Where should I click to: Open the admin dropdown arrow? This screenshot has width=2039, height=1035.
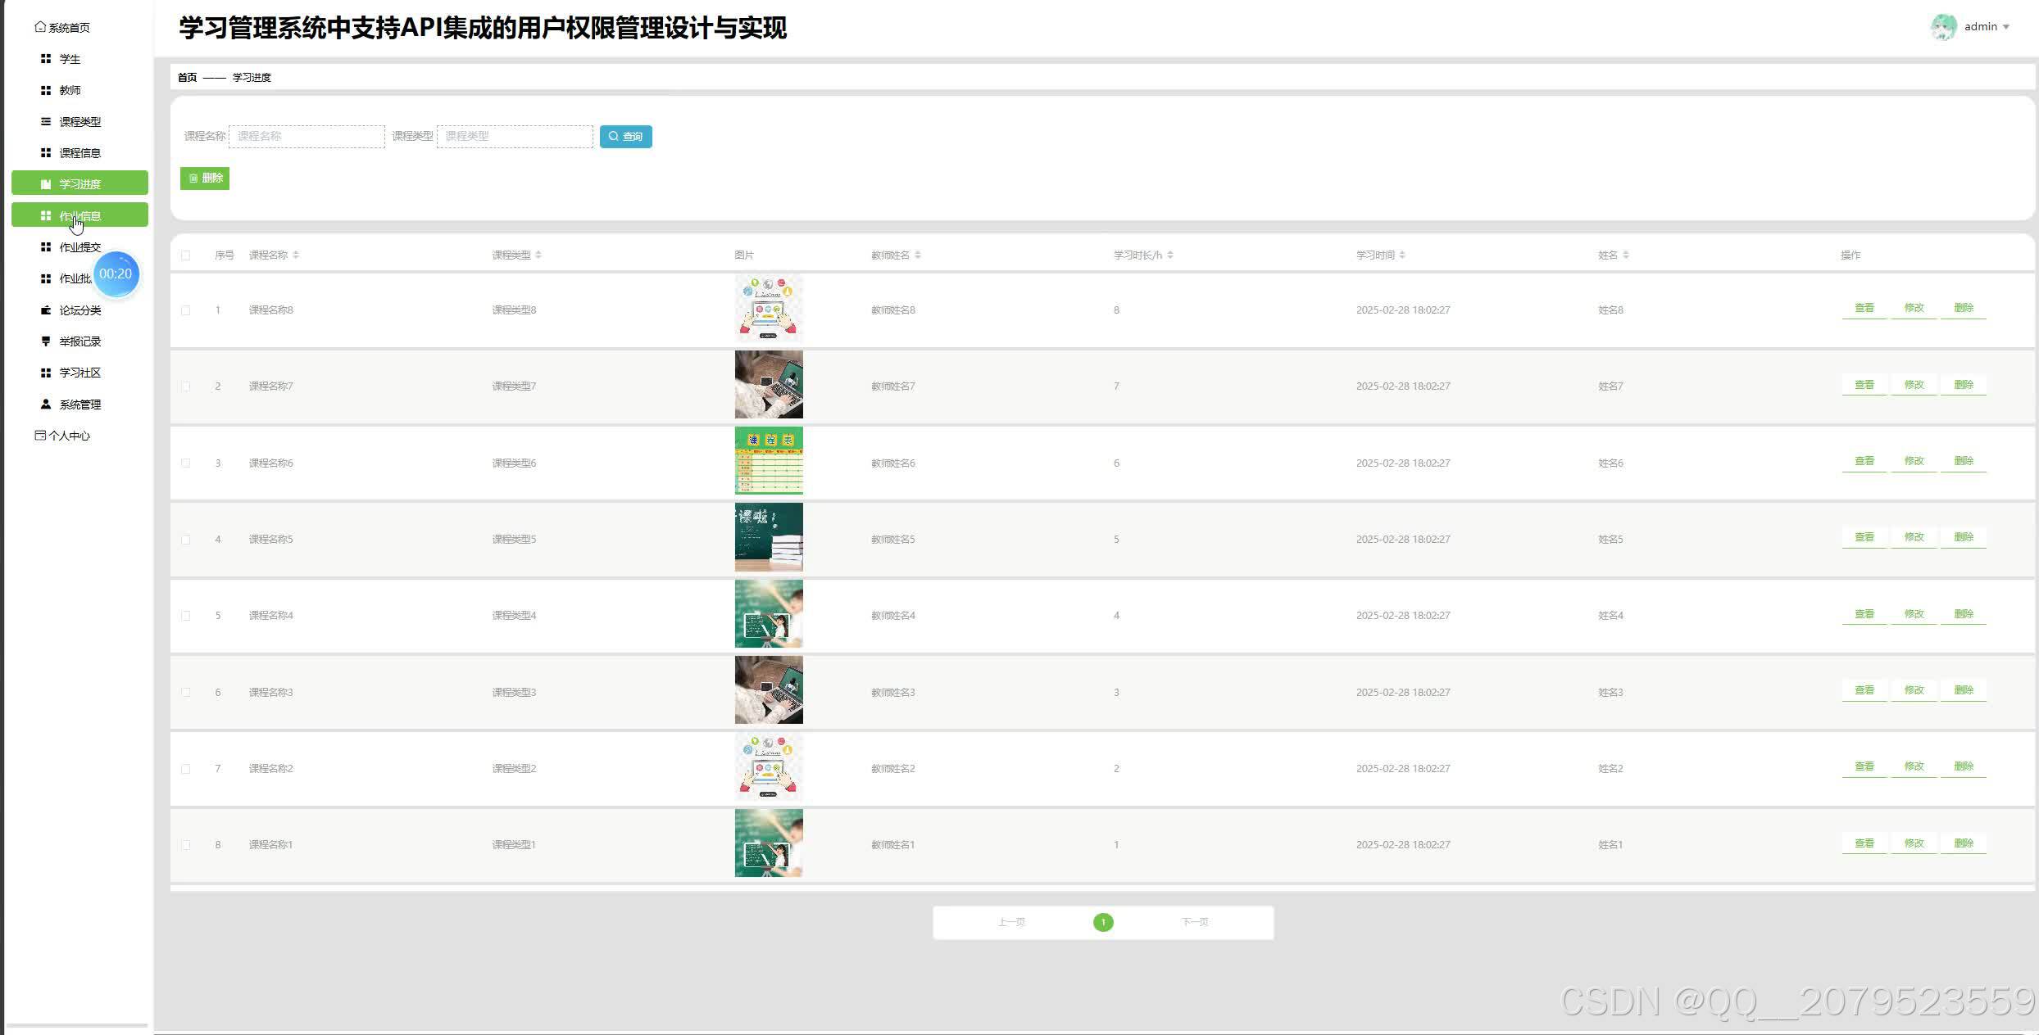tap(2006, 27)
